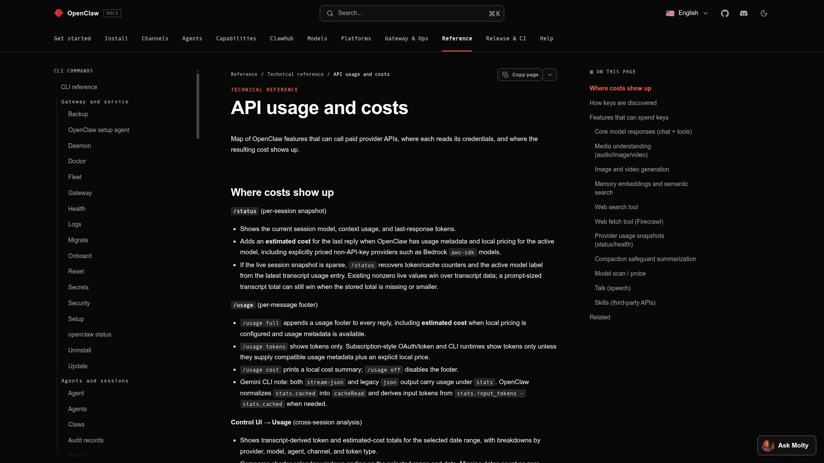Jump to Related section link
824x463 pixels.
tap(600, 317)
